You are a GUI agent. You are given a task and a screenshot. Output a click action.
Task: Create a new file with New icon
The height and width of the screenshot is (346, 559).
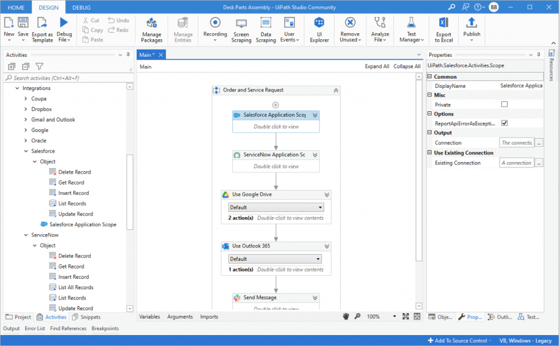click(x=9, y=23)
